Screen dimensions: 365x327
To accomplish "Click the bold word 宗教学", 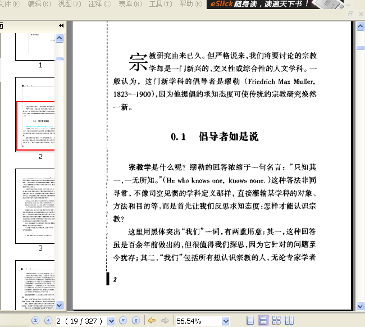I will point(140,167).
